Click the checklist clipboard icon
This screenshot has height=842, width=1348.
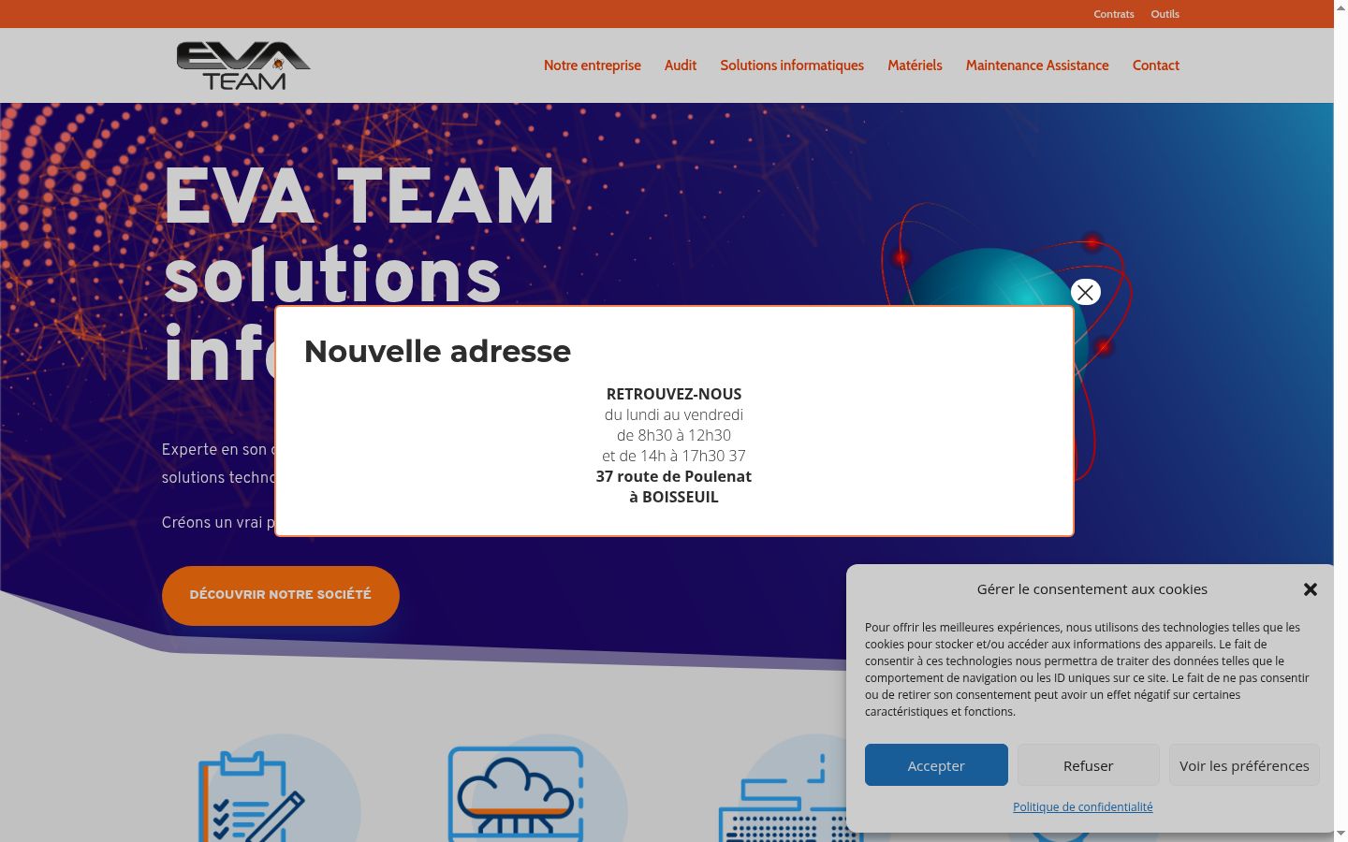coord(253,795)
